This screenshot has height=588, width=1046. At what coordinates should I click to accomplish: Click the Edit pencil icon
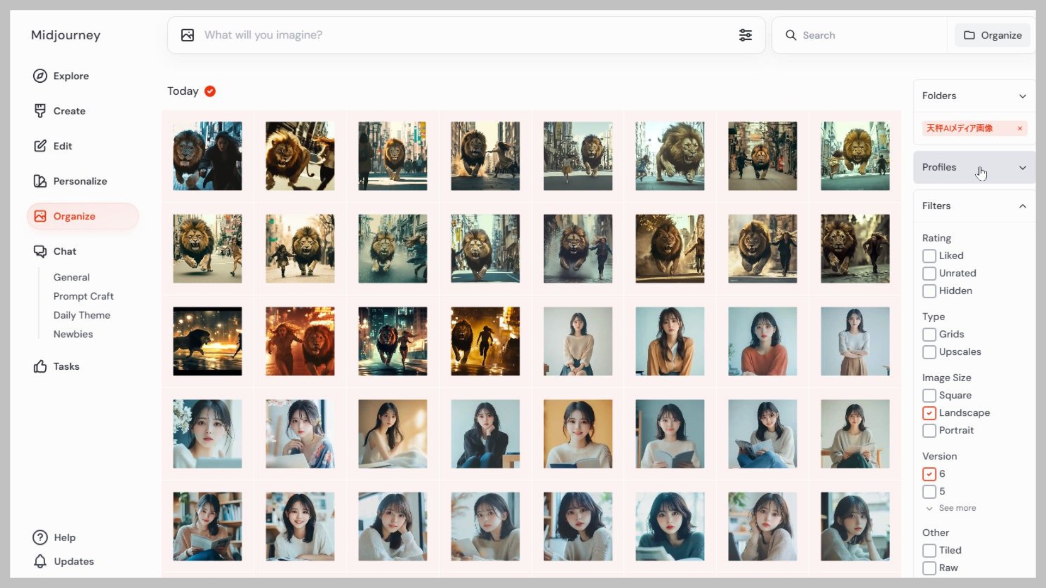point(40,146)
